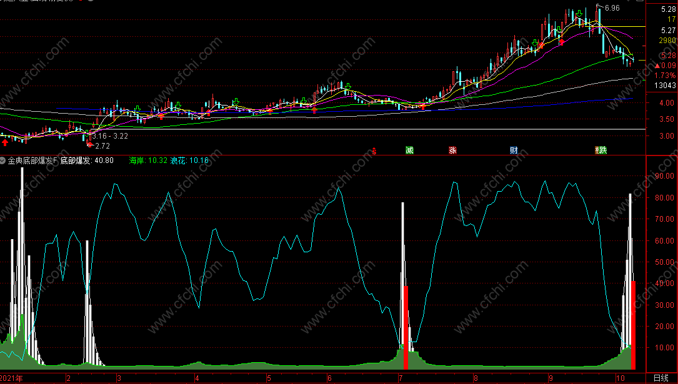Image resolution: width=678 pixels, height=384 pixels.
Task: Click month 7 on the time axis
Action: 401,378
